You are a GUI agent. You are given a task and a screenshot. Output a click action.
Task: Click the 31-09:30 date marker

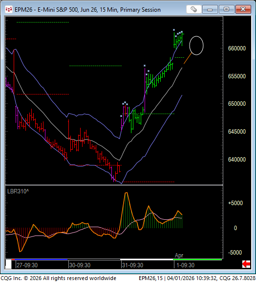132,265
